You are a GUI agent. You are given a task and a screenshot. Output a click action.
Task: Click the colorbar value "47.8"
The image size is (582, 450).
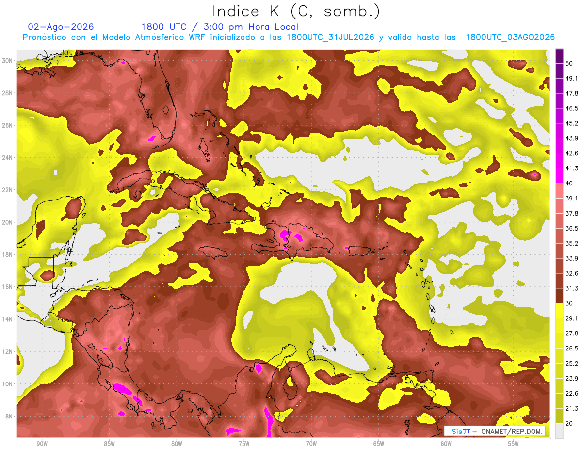click(572, 93)
